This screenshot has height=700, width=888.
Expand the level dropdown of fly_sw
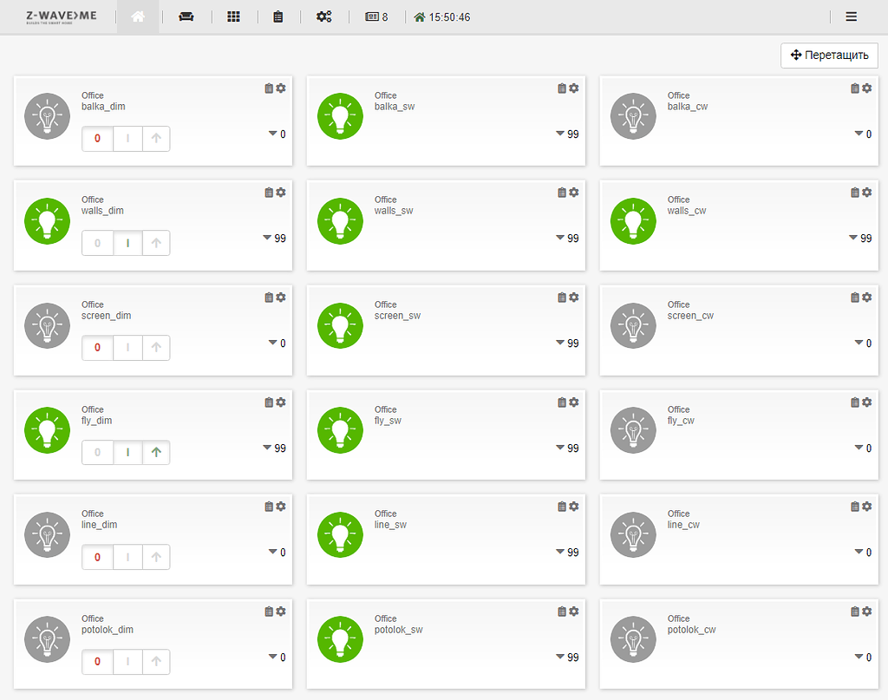coord(560,448)
